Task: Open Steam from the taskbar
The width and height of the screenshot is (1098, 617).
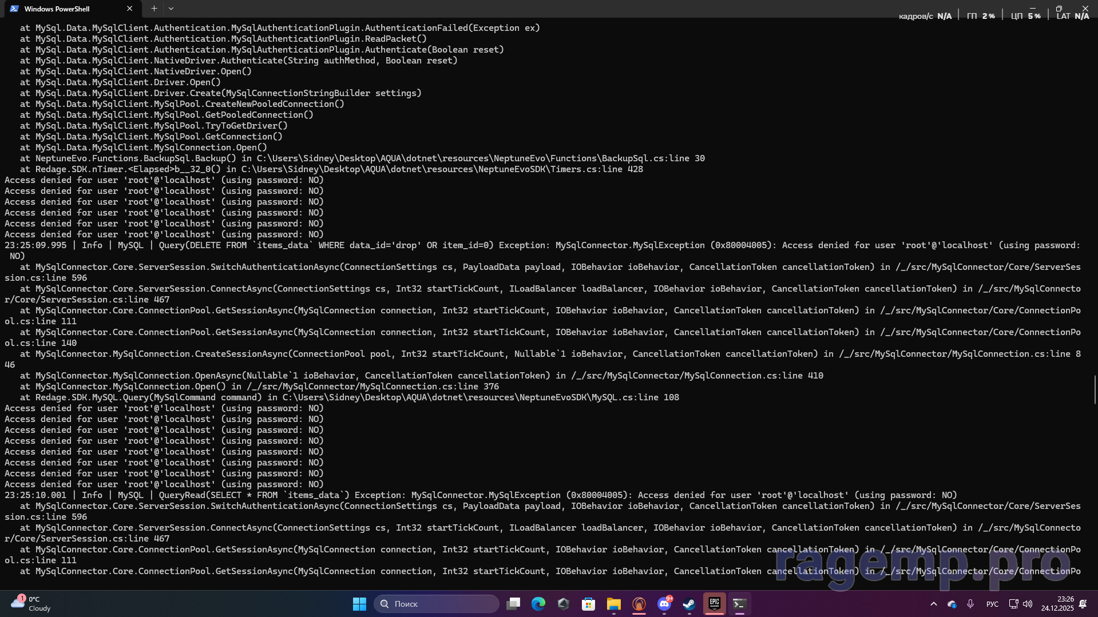Action: coord(689,604)
